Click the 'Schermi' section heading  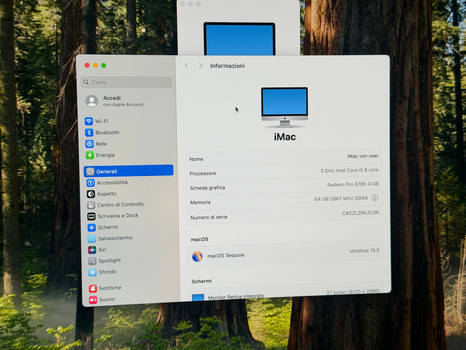click(x=202, y=281)
